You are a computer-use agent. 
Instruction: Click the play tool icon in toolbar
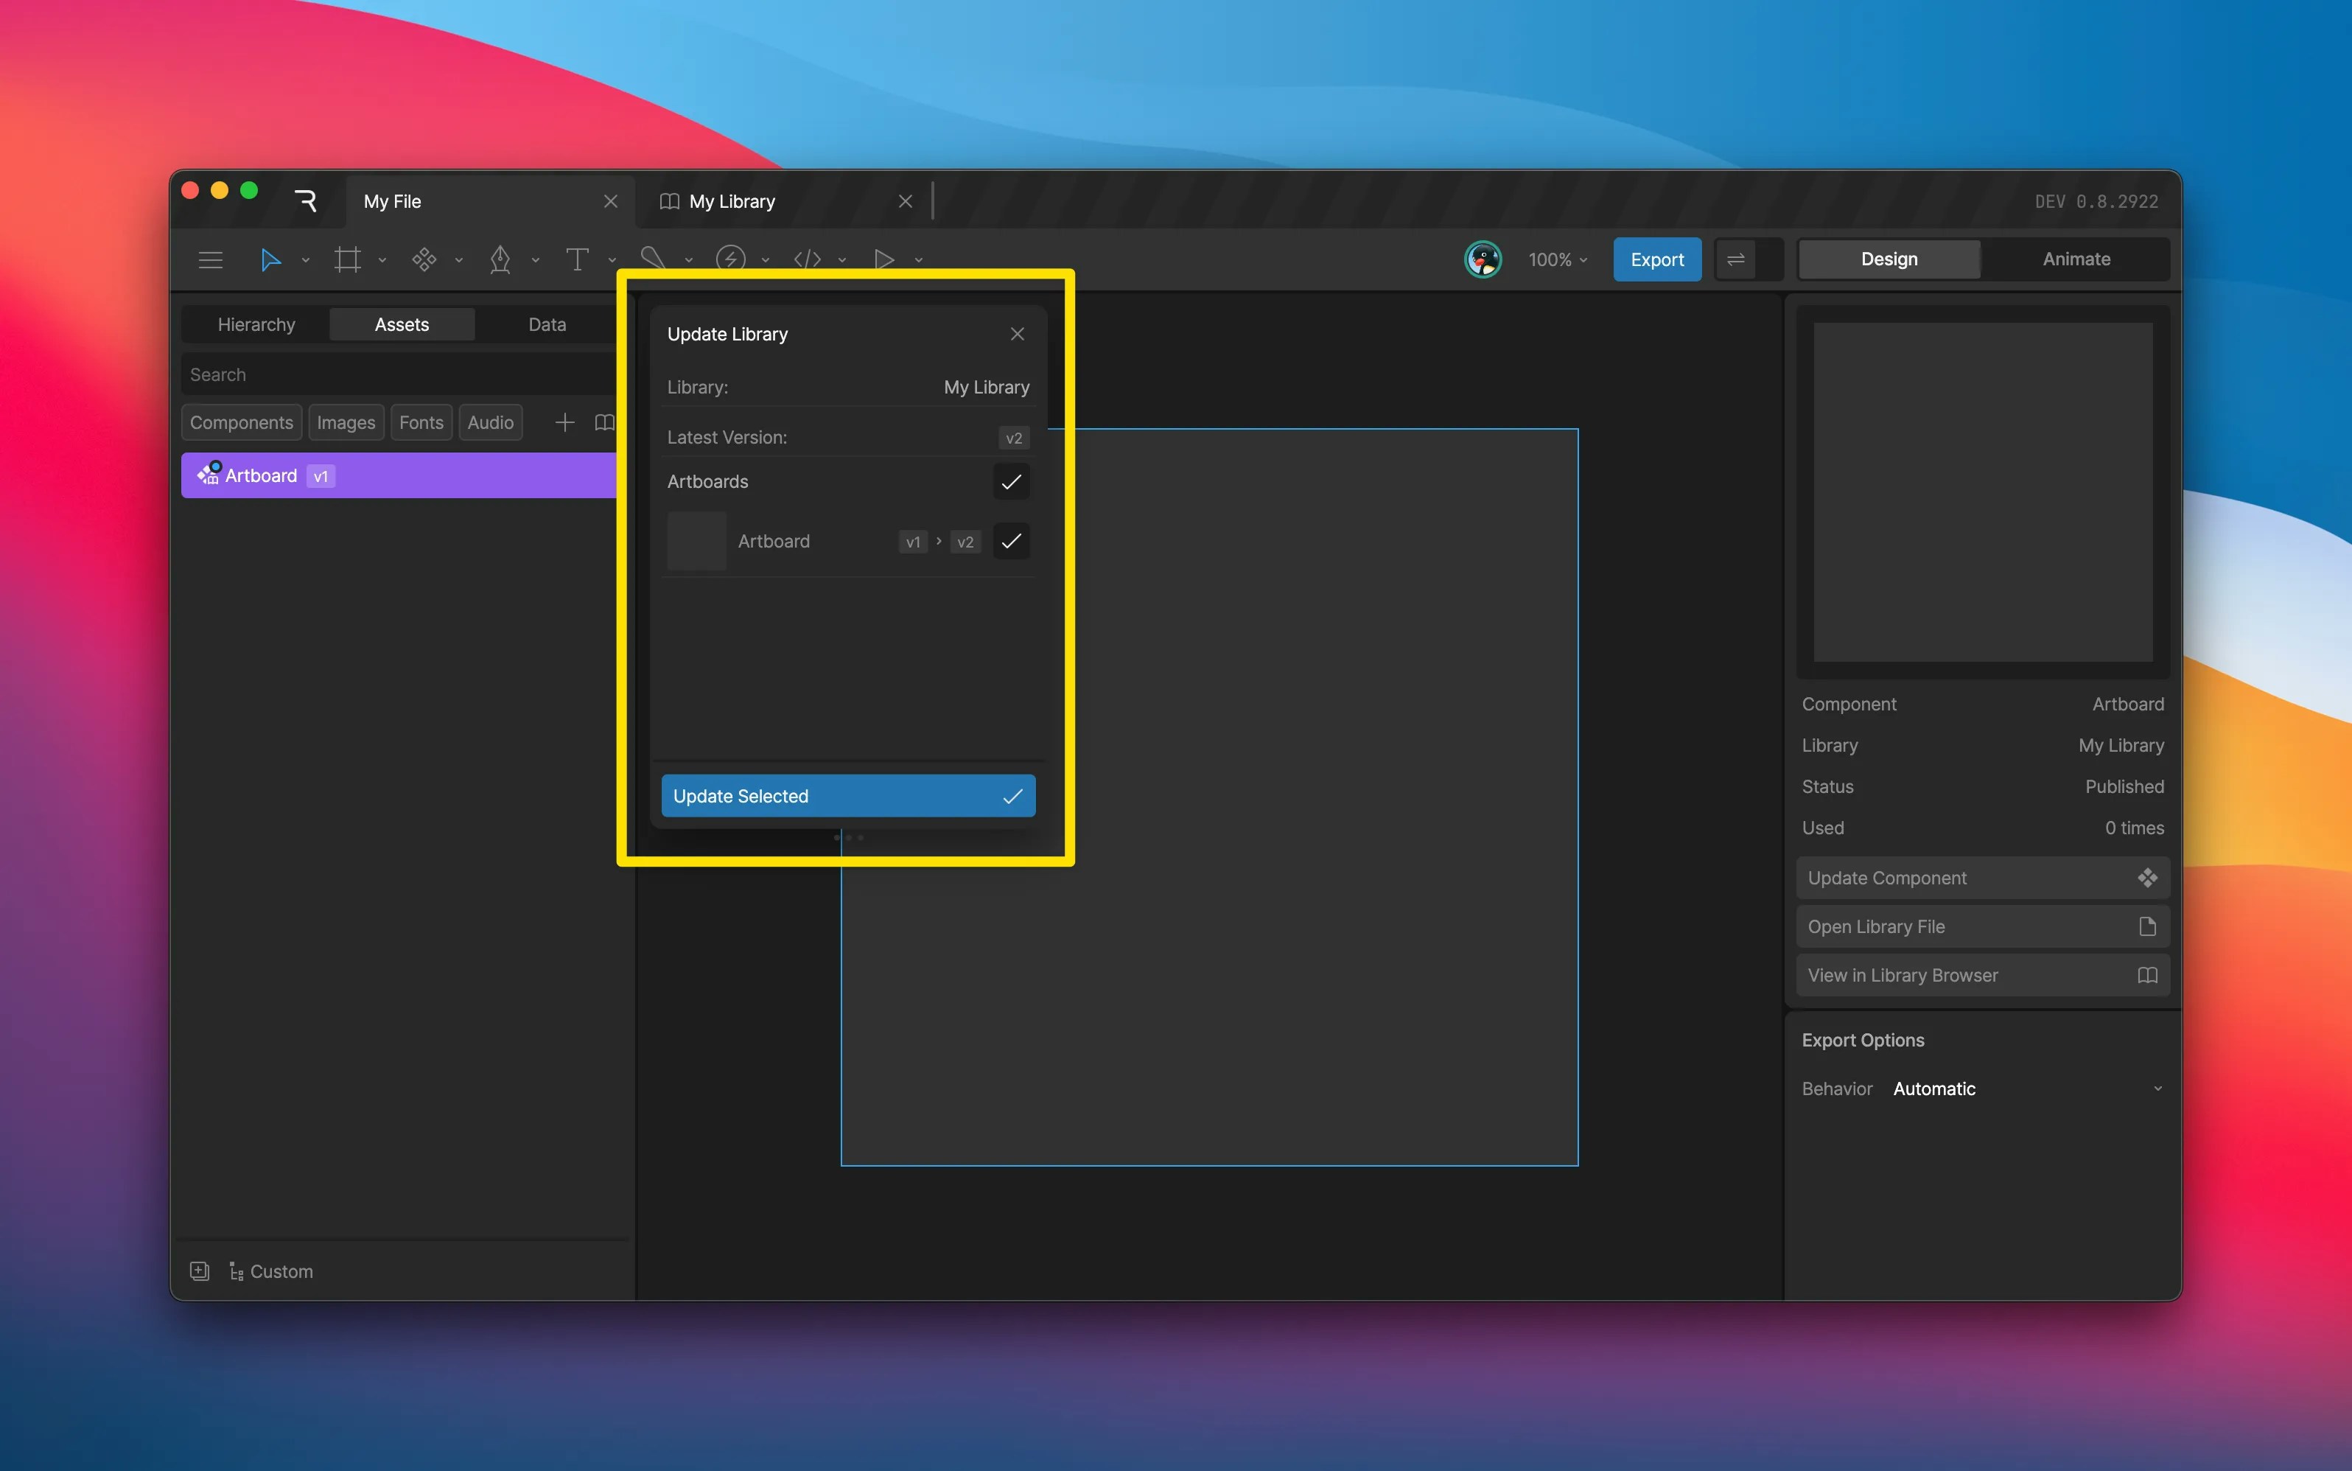point(883,259)
